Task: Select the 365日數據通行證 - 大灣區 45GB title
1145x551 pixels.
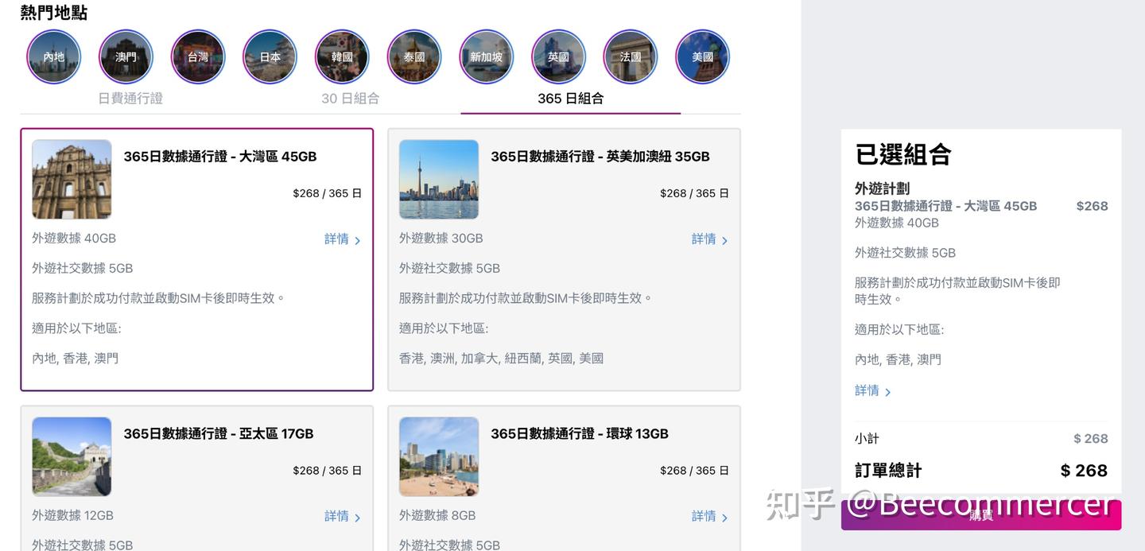Action: coord(220,157)
